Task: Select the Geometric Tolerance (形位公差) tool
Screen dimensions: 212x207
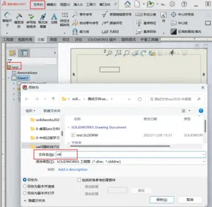Action: 146,14
